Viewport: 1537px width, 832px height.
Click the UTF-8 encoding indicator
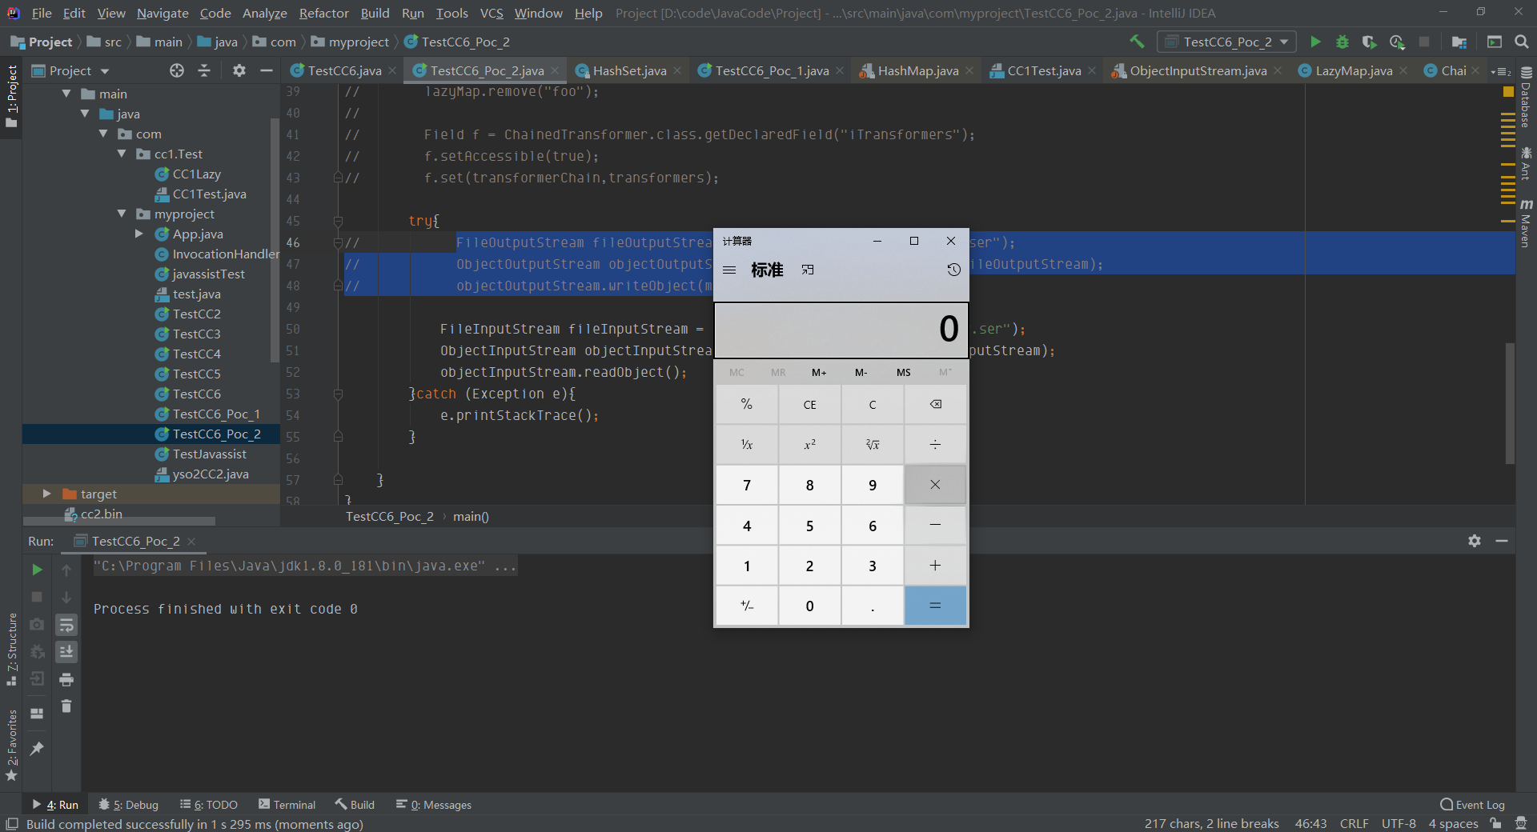[1399, 823]
